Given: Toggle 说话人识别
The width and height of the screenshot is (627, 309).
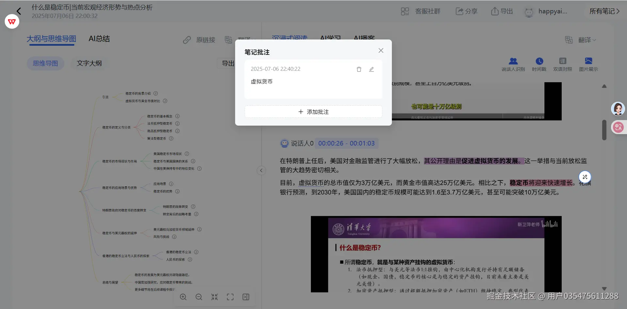Looking at the screenshot, I should coord(513,64).
